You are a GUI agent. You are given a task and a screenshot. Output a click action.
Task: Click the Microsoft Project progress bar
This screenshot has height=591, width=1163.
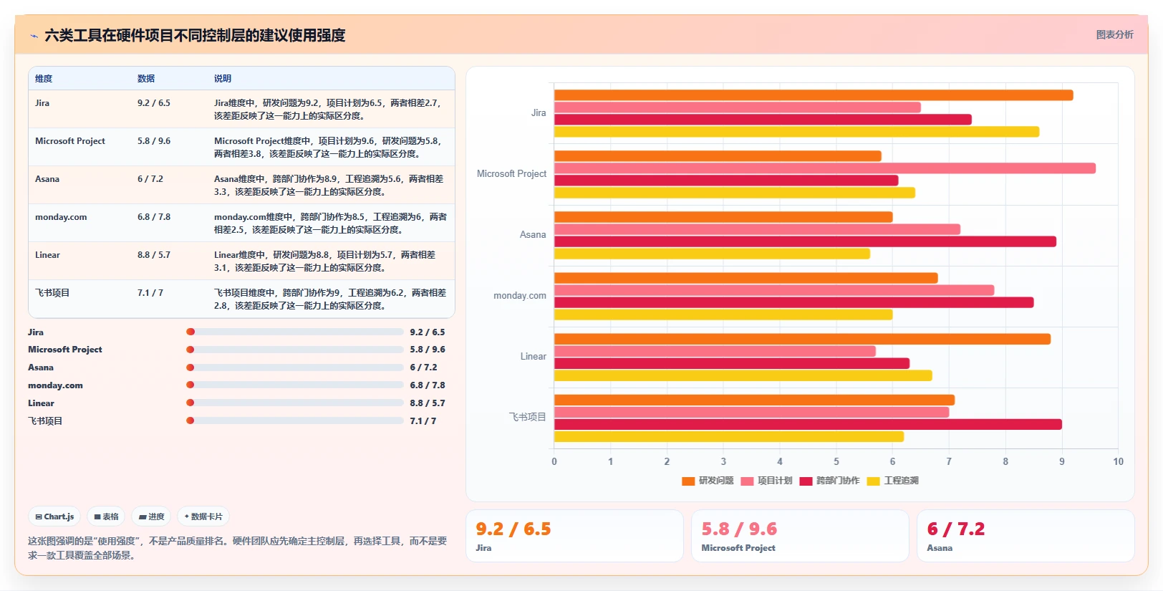point(295,350)
